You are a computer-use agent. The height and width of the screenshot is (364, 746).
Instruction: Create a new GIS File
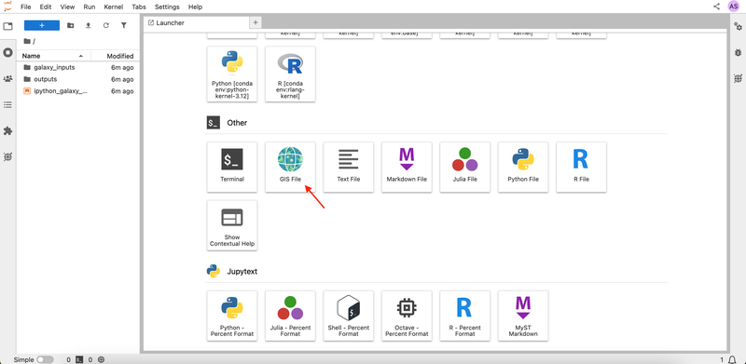[x=290, y=168]
